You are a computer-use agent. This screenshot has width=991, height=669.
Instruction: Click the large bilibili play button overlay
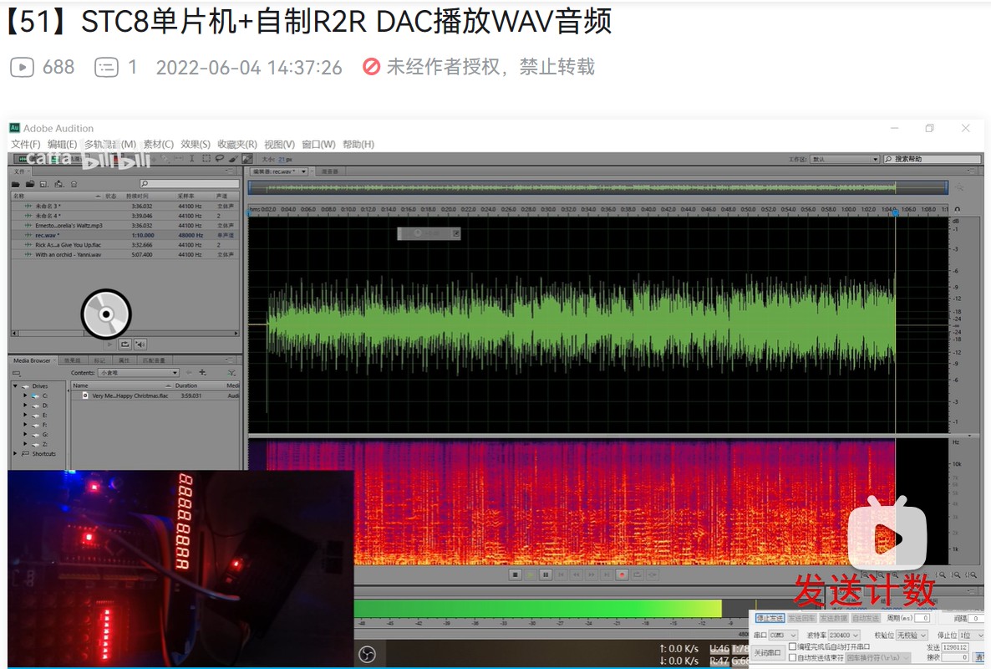887,534
